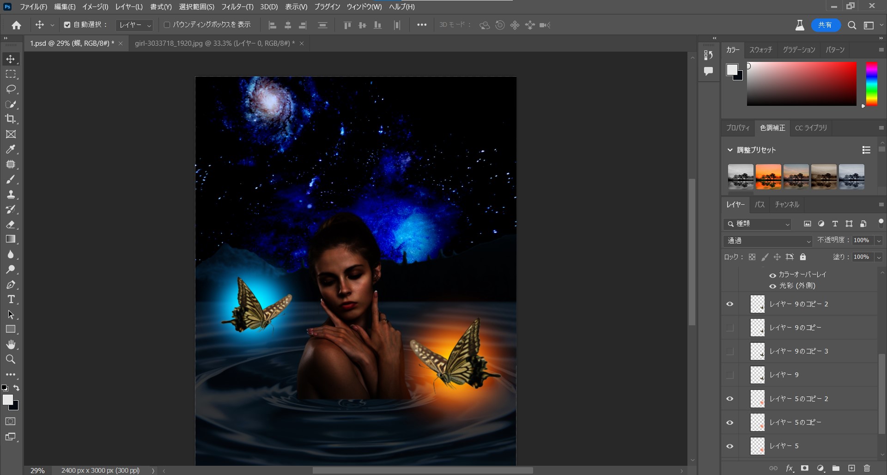Click the foreground color swatch in toolbar
This screenshot has width=887, height=475.
(x=7, y=400)
